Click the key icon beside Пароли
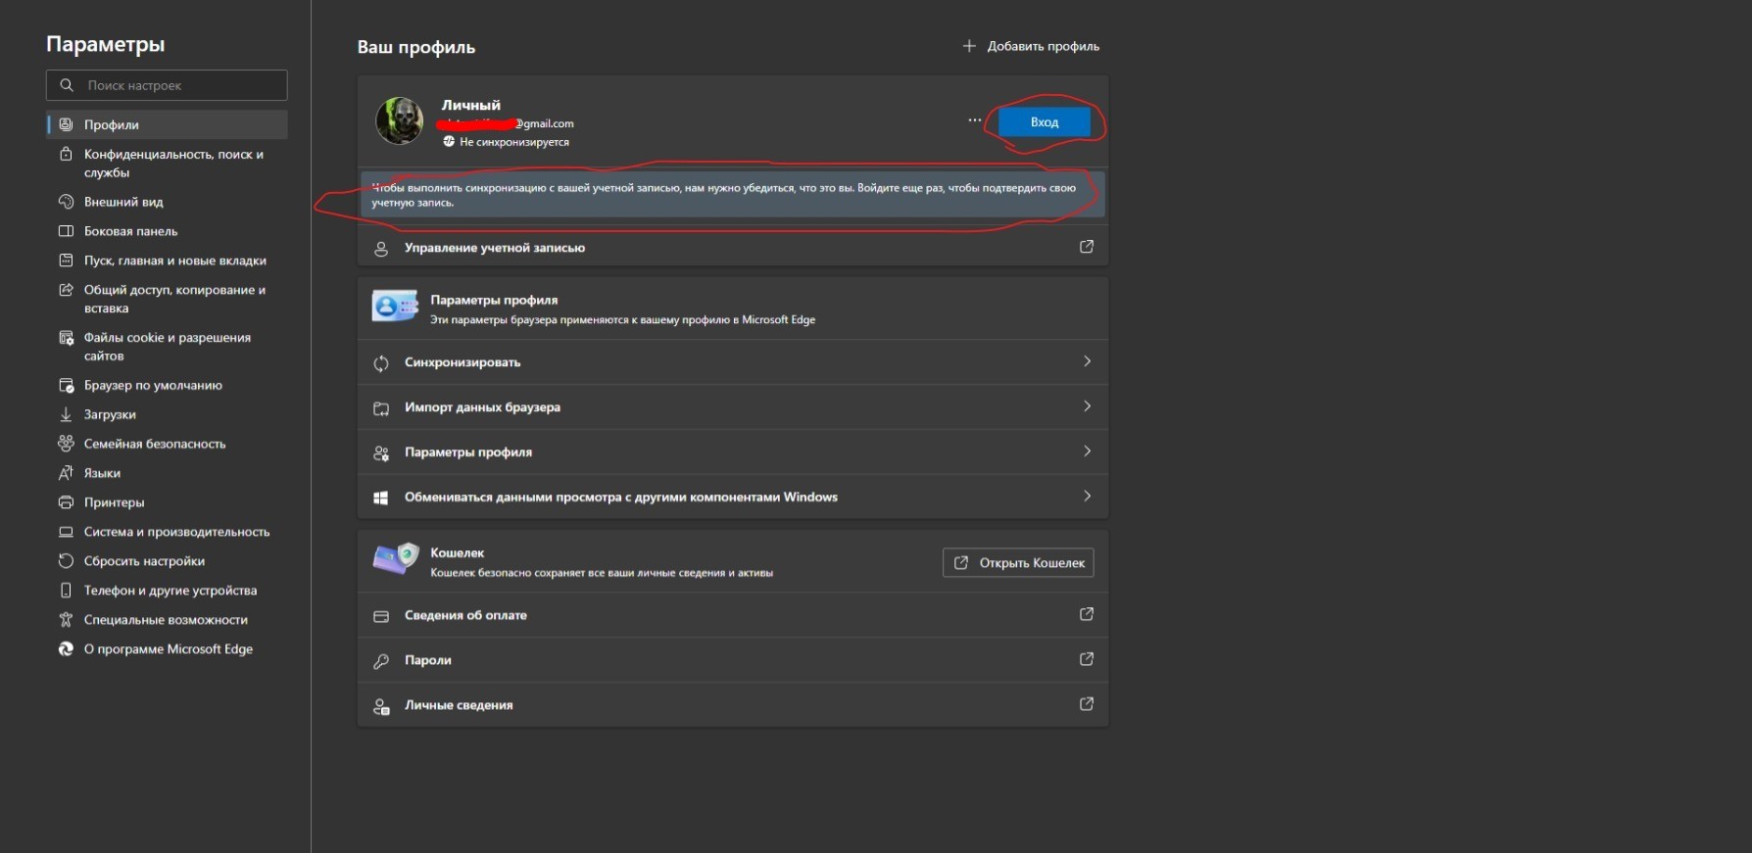 pos(381,661)
